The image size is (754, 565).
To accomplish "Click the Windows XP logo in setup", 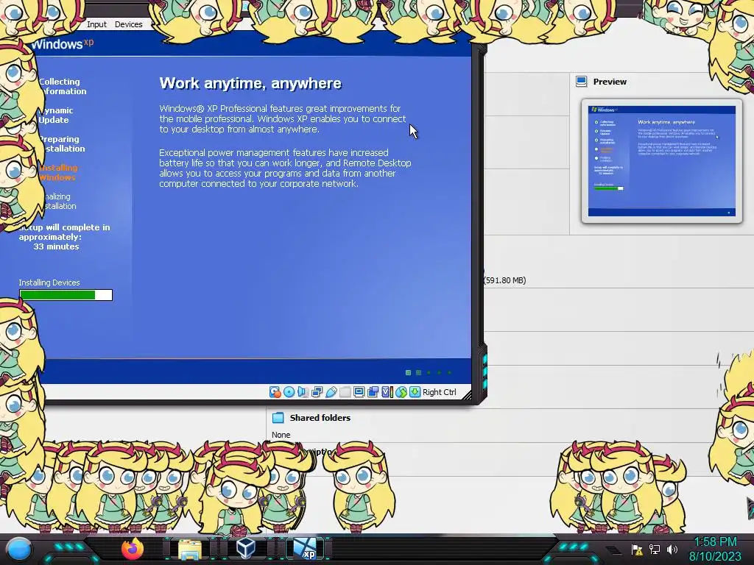I will pos(63,44).
